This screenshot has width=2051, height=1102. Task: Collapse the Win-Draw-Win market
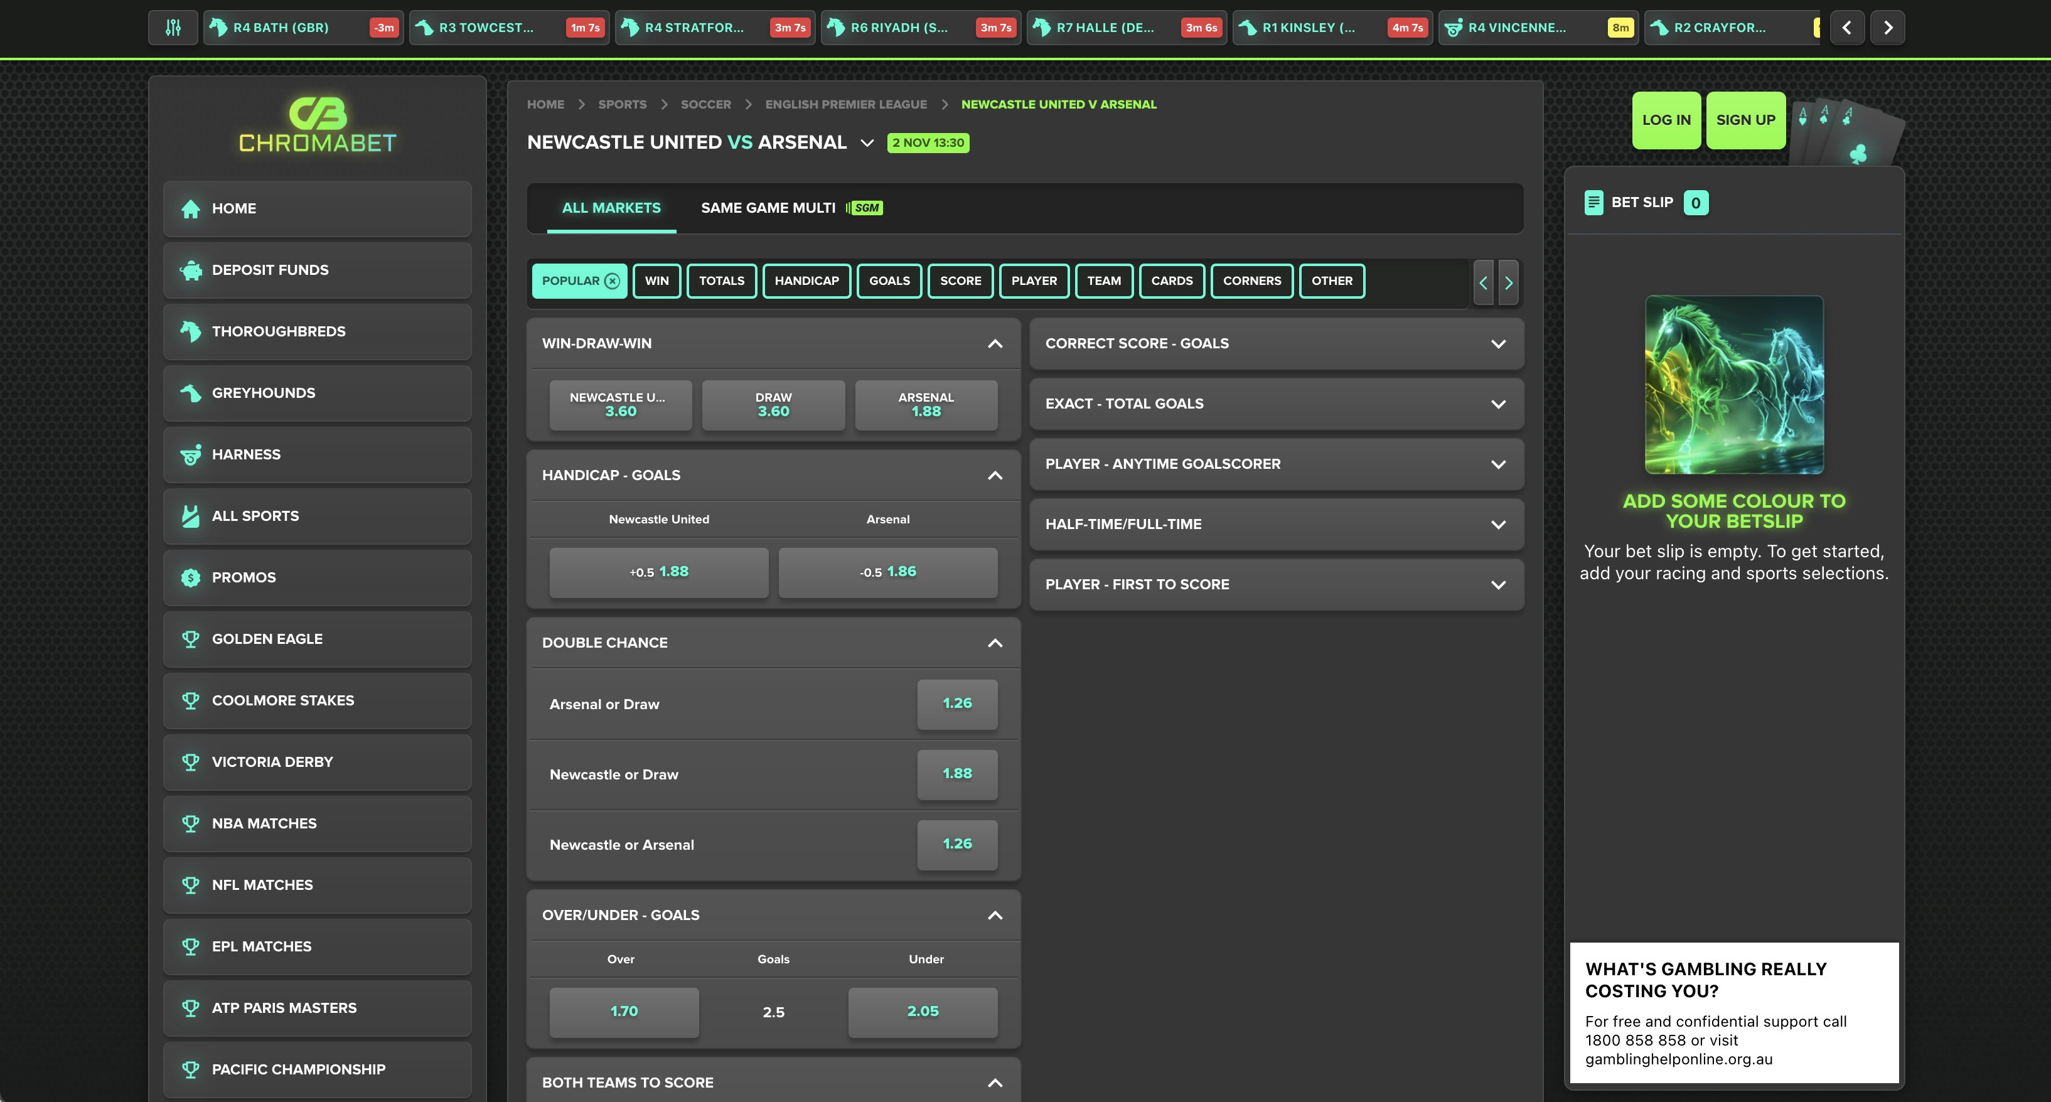pos(995,344)
